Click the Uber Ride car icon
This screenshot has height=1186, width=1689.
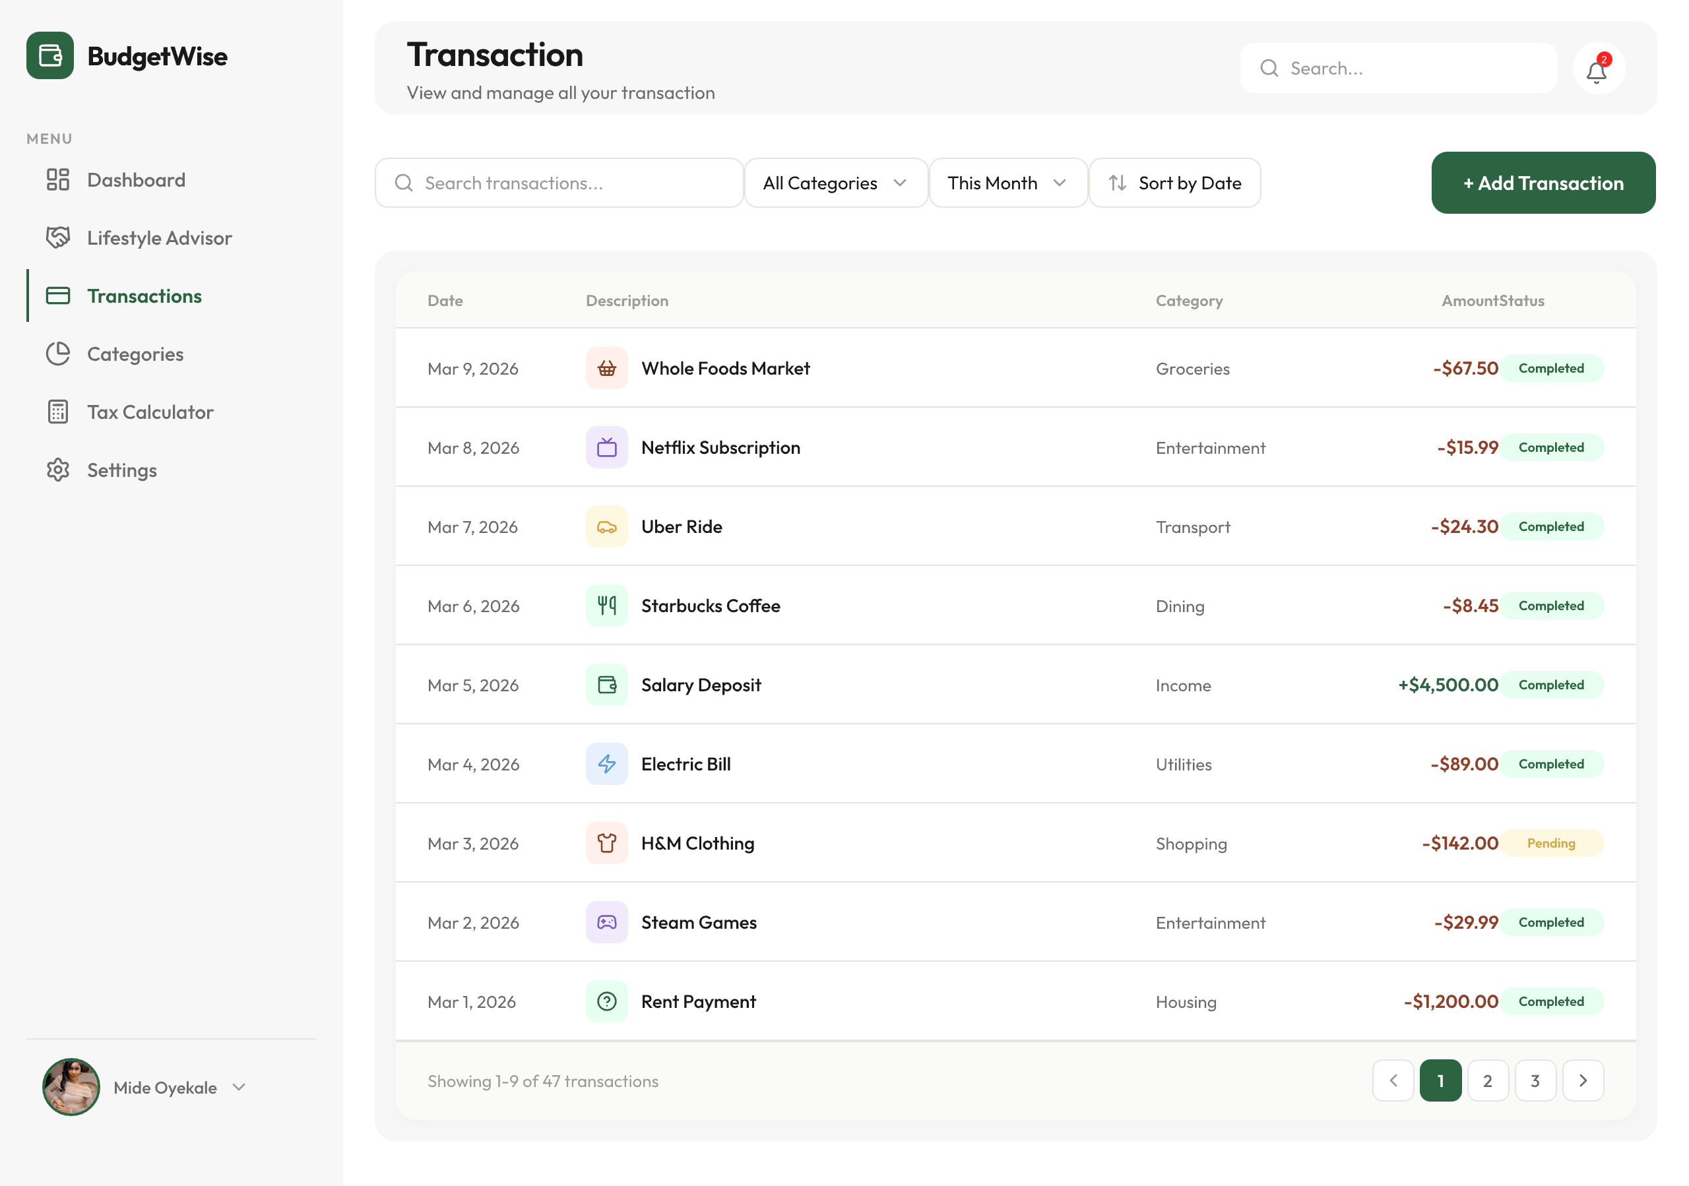(606, 527)
